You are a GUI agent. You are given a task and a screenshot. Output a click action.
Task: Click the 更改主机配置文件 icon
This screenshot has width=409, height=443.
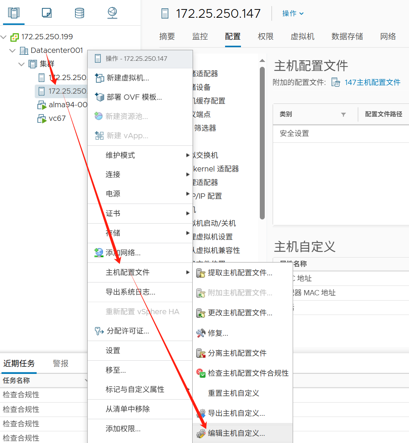coord(201,313)
